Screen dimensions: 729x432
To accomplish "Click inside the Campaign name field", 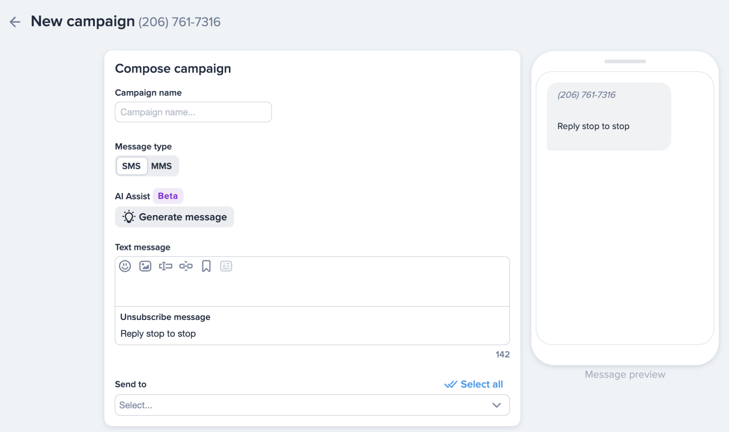I will [x=193, y=112].
